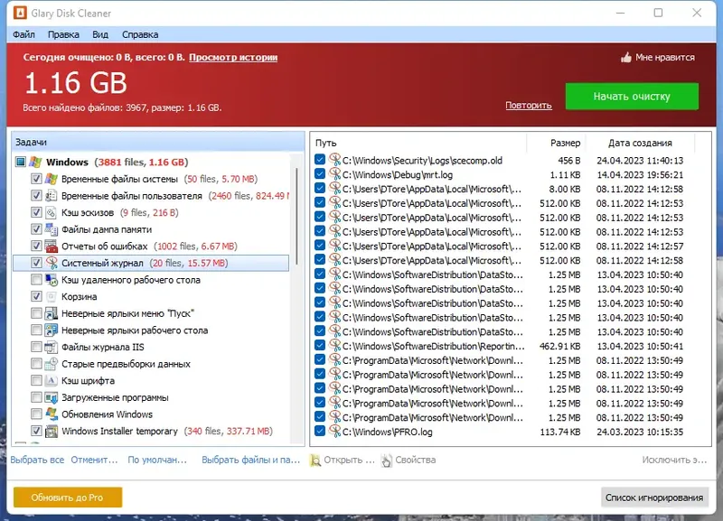The height and width of the screenshot is (521, 723).
Task: Click the 'Повторить' rescan link
Action: click(x=529, y=106)
